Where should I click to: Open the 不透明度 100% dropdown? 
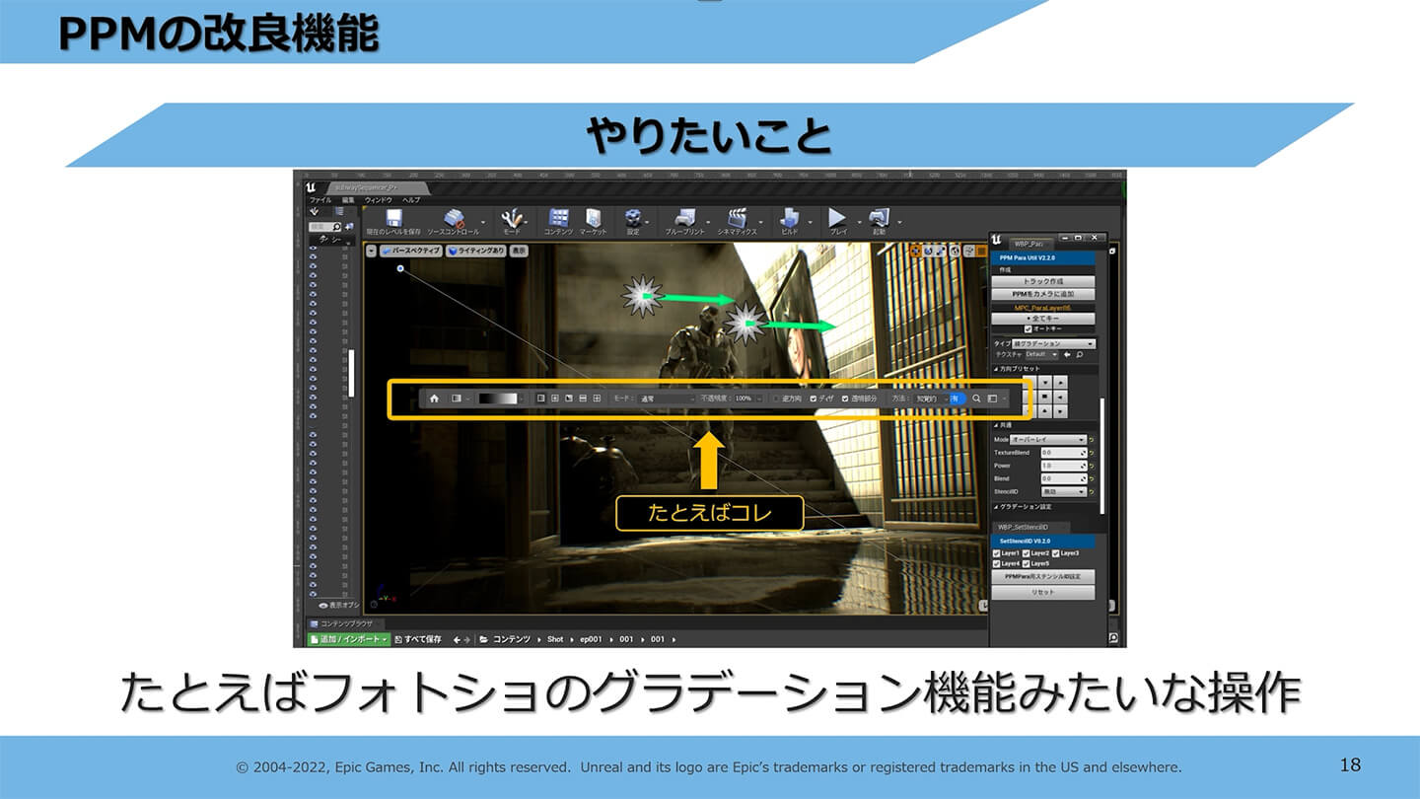click(x=747, y=399)
